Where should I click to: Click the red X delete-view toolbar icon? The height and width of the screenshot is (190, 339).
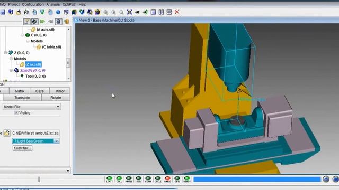177,12
